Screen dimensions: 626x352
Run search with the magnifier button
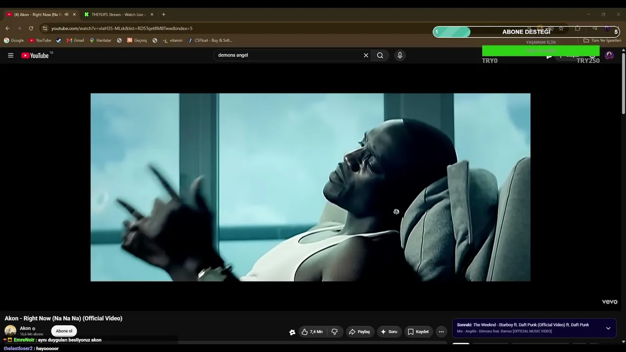[x=380, y=55]
